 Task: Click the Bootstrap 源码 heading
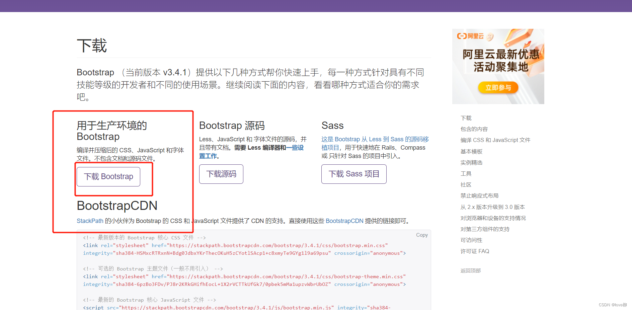(232, 126)
